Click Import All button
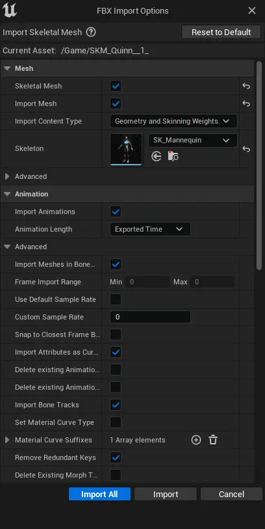This screenshot has height=529, width=265. 99,494
